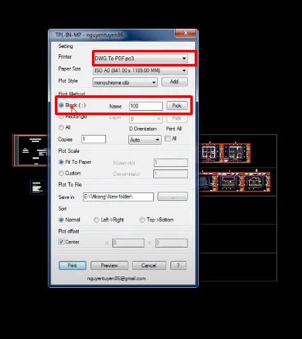Select the Rectangle print method option
This screenshot has width=302, height=339.
click(x=61, y=117)
